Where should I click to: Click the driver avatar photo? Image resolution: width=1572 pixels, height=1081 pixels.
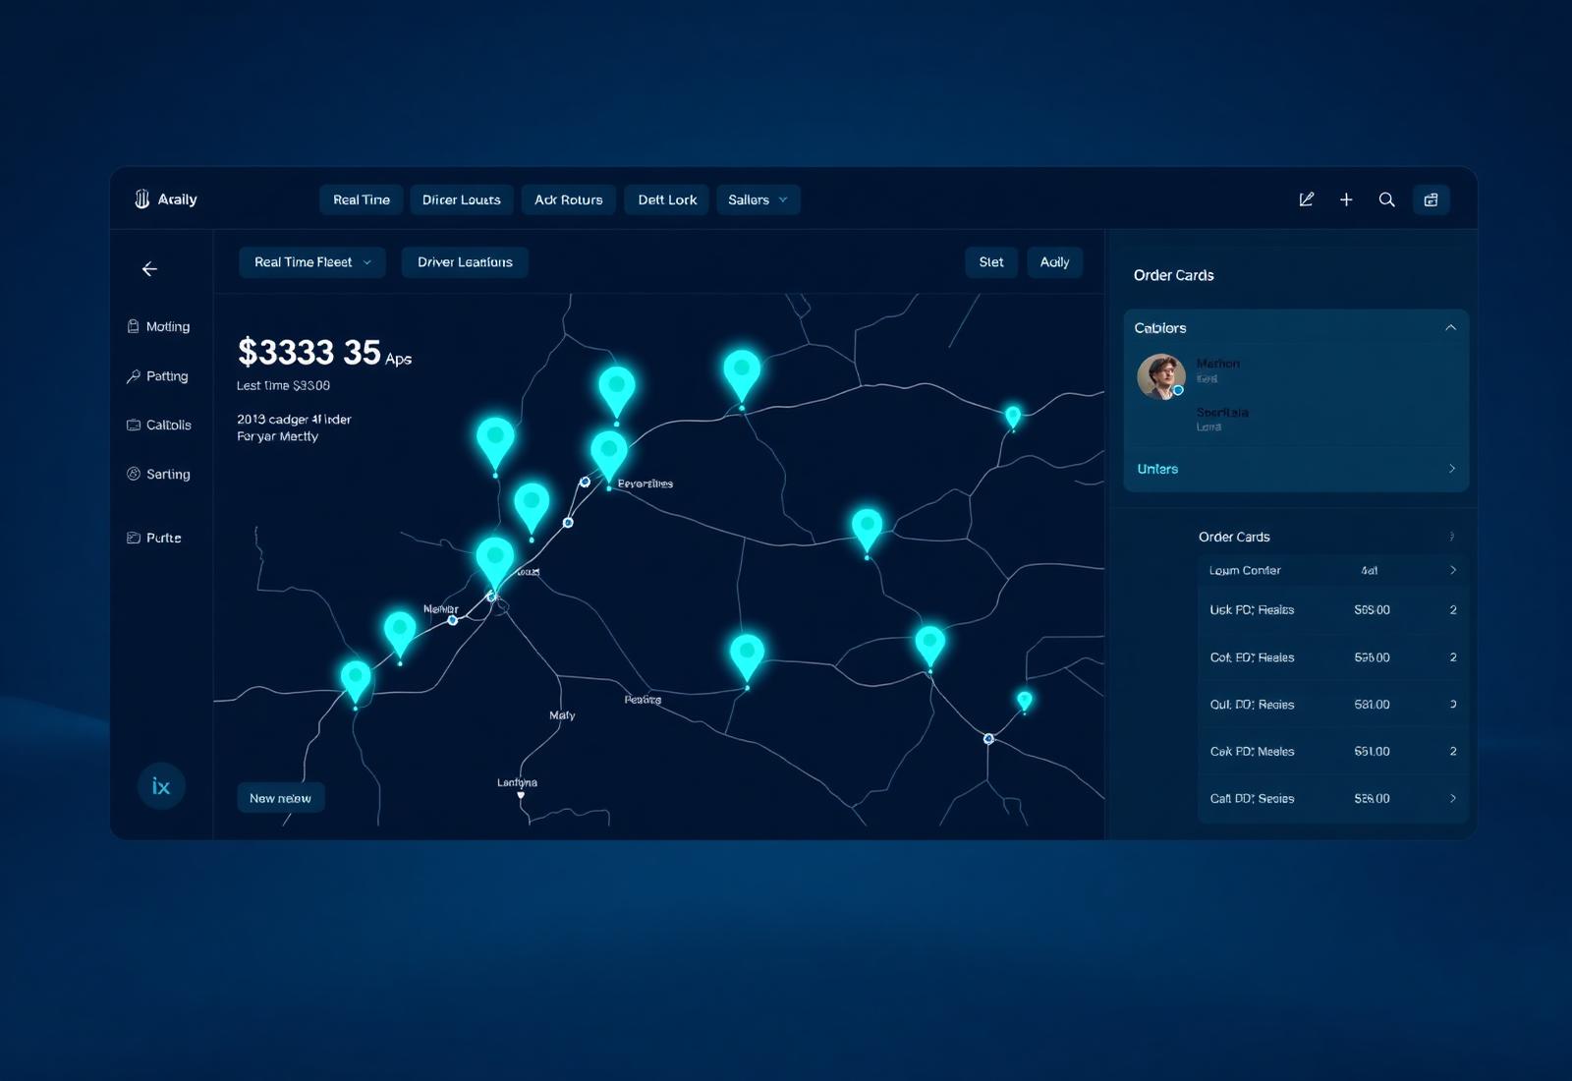(x=1161, y=376)
